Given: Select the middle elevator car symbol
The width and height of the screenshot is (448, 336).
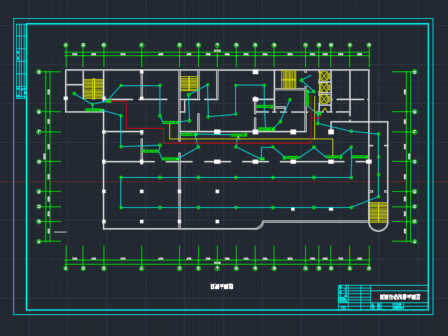Looking at the screenshot, I should 324,87.
